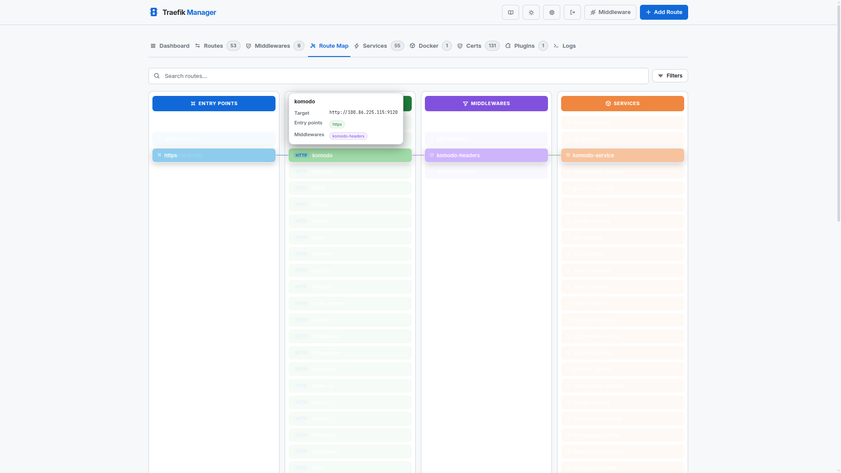
Task: Select the komodo-service node
Action: point(622,155)
